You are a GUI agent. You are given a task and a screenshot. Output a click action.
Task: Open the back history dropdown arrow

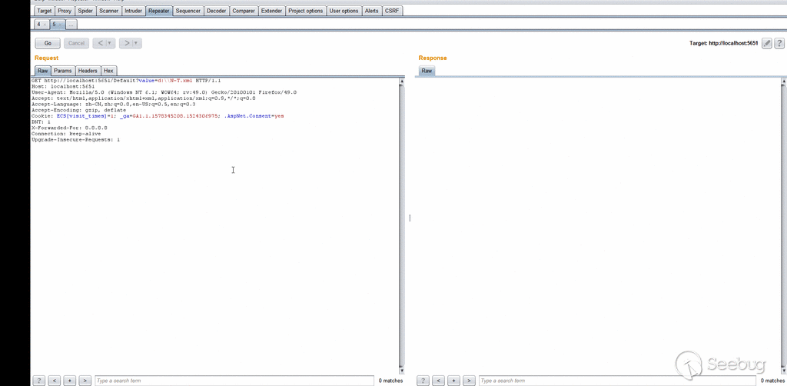110,44
